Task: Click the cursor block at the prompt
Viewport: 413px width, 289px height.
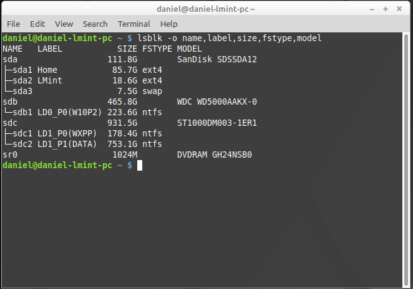Action: 140,166
